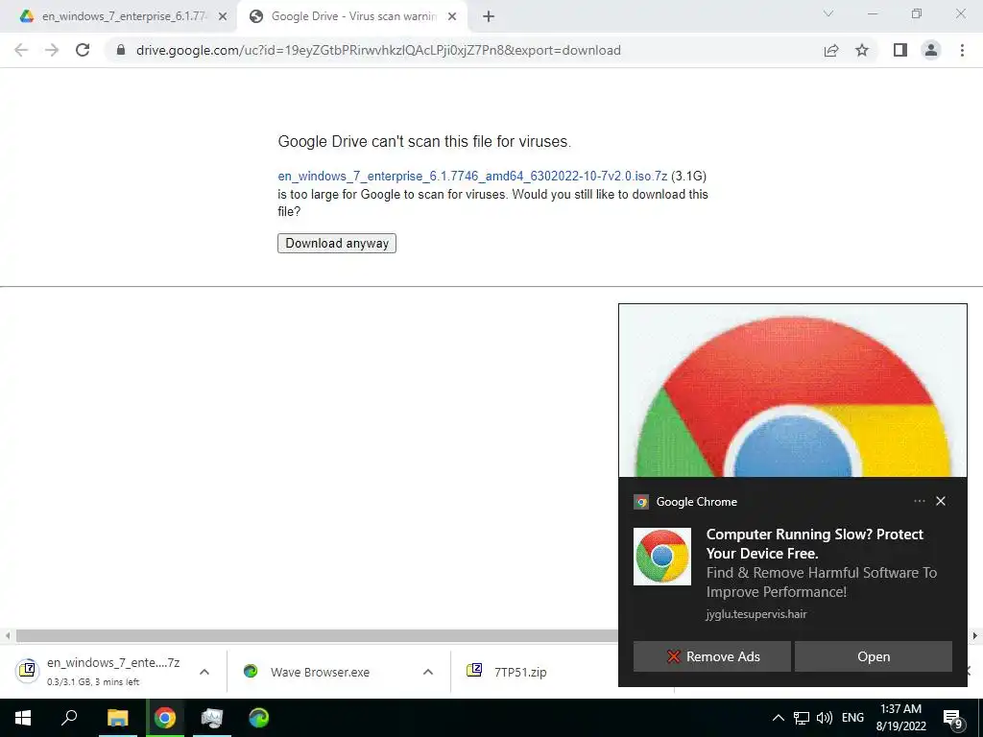
Task: Click the right arrow of horizontal scrollbar
Action: click(975, 635)
